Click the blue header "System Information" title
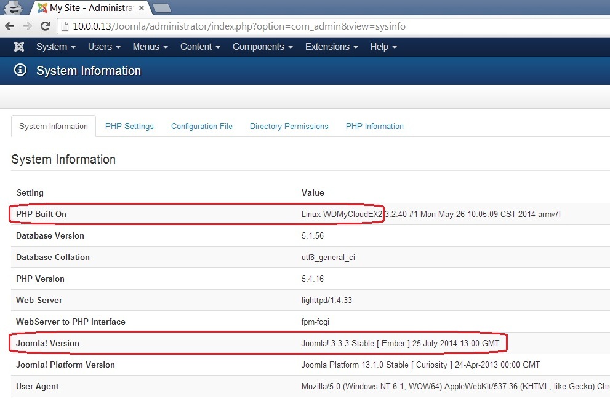The height and width of the screenshot is (399, 610). (89, 71)
